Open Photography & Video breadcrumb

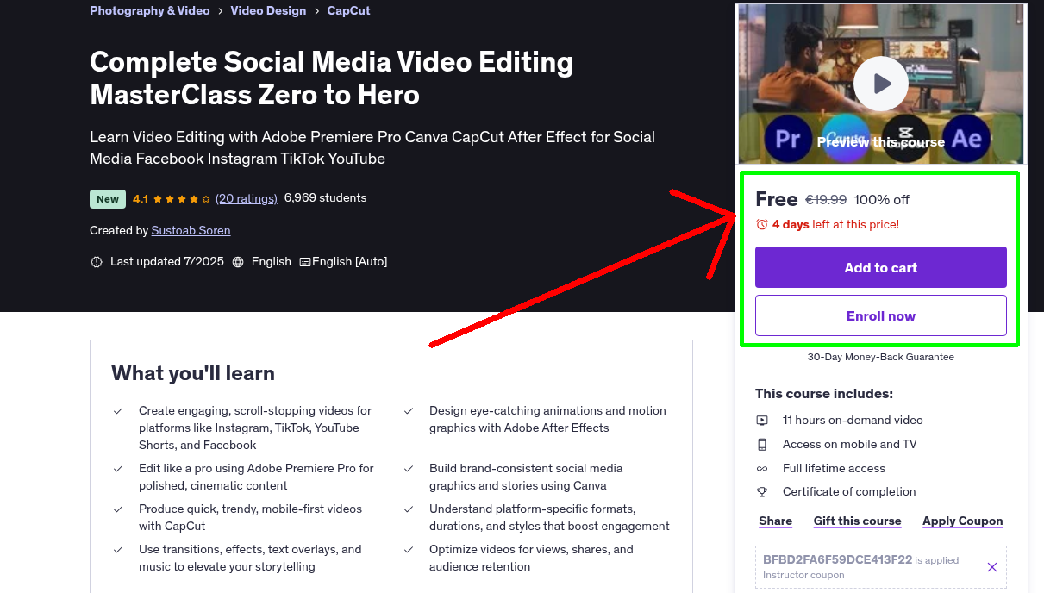(150, 11)
